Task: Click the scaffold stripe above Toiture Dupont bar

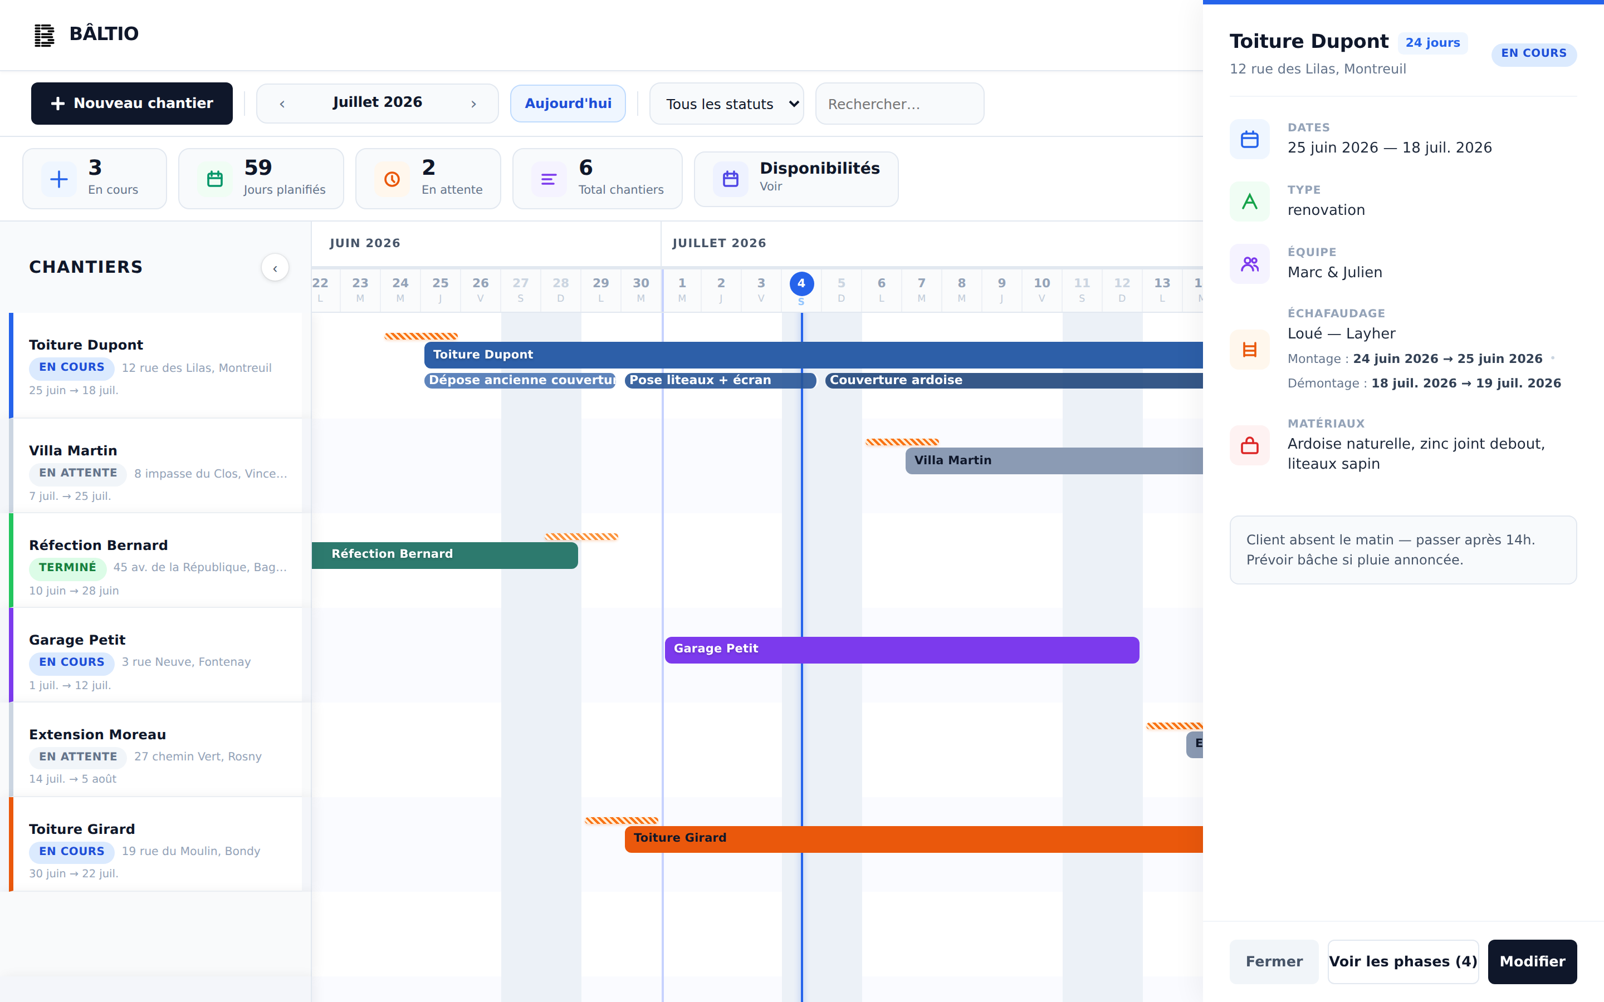Action: pyautogui.click(x=422, y=337)
